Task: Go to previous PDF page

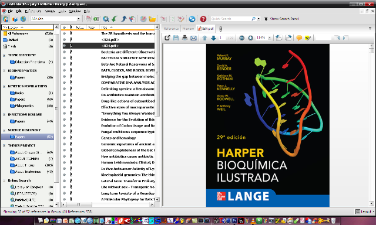Action: point(204,37)
